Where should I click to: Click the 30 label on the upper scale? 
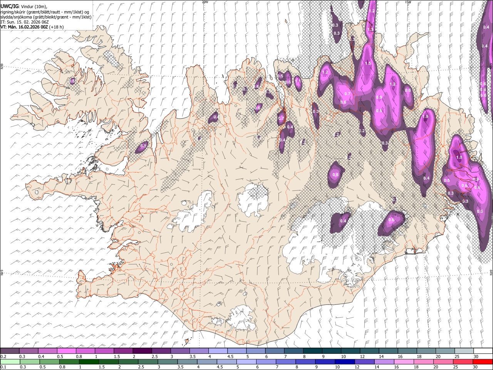pos(476,357)
